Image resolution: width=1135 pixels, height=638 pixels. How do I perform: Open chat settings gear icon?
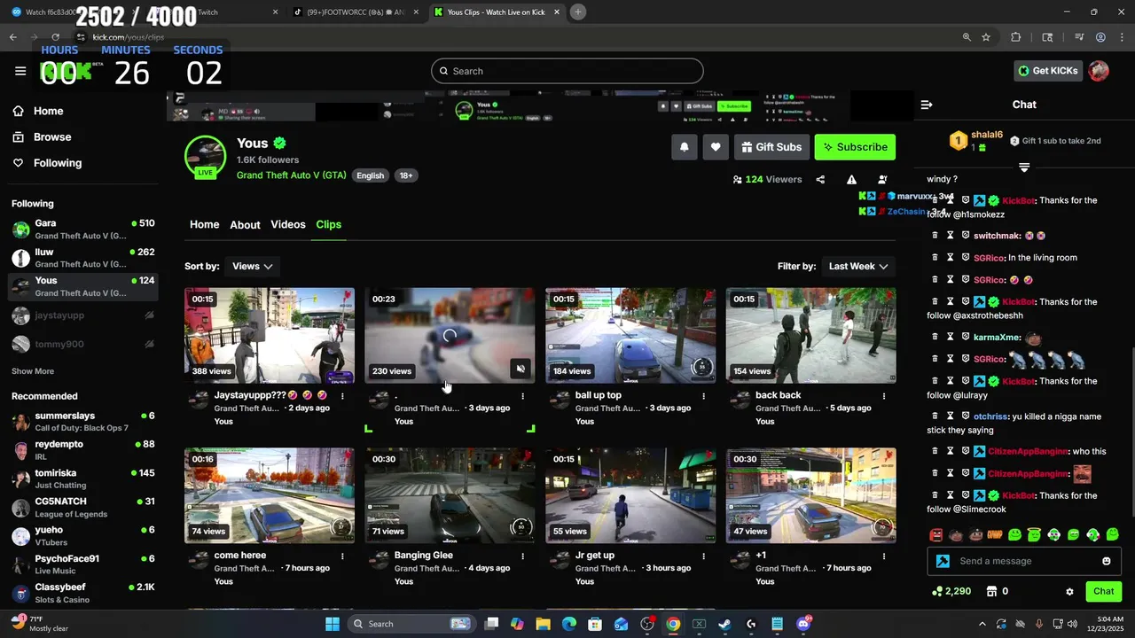coord(1069,591)
